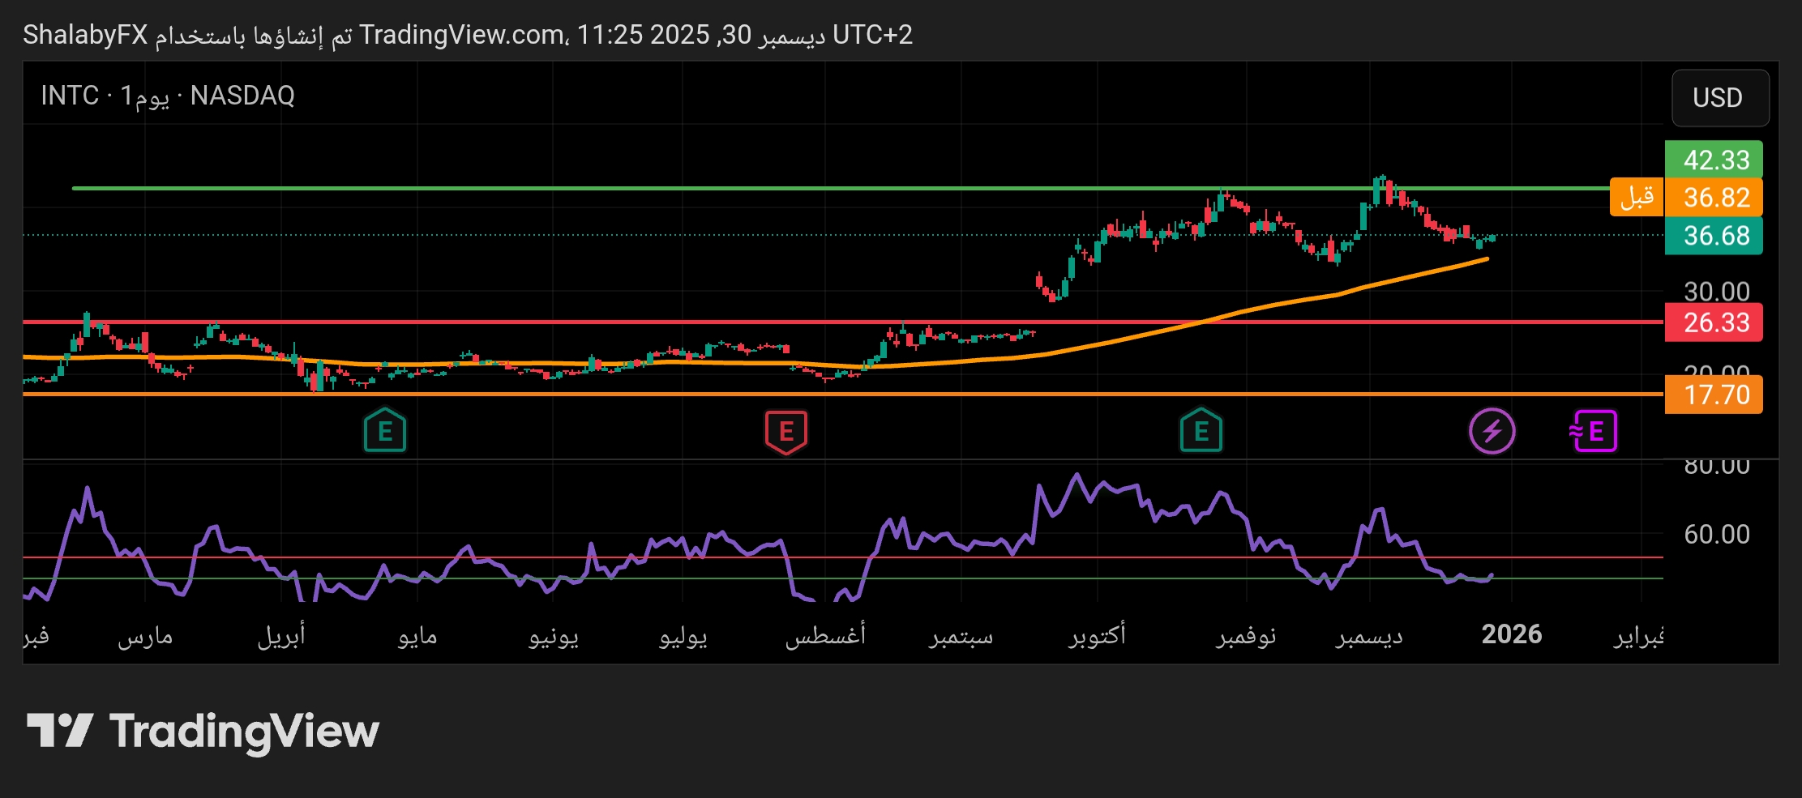Click the 60.00 level on RSI scale

coord(1716,535)
